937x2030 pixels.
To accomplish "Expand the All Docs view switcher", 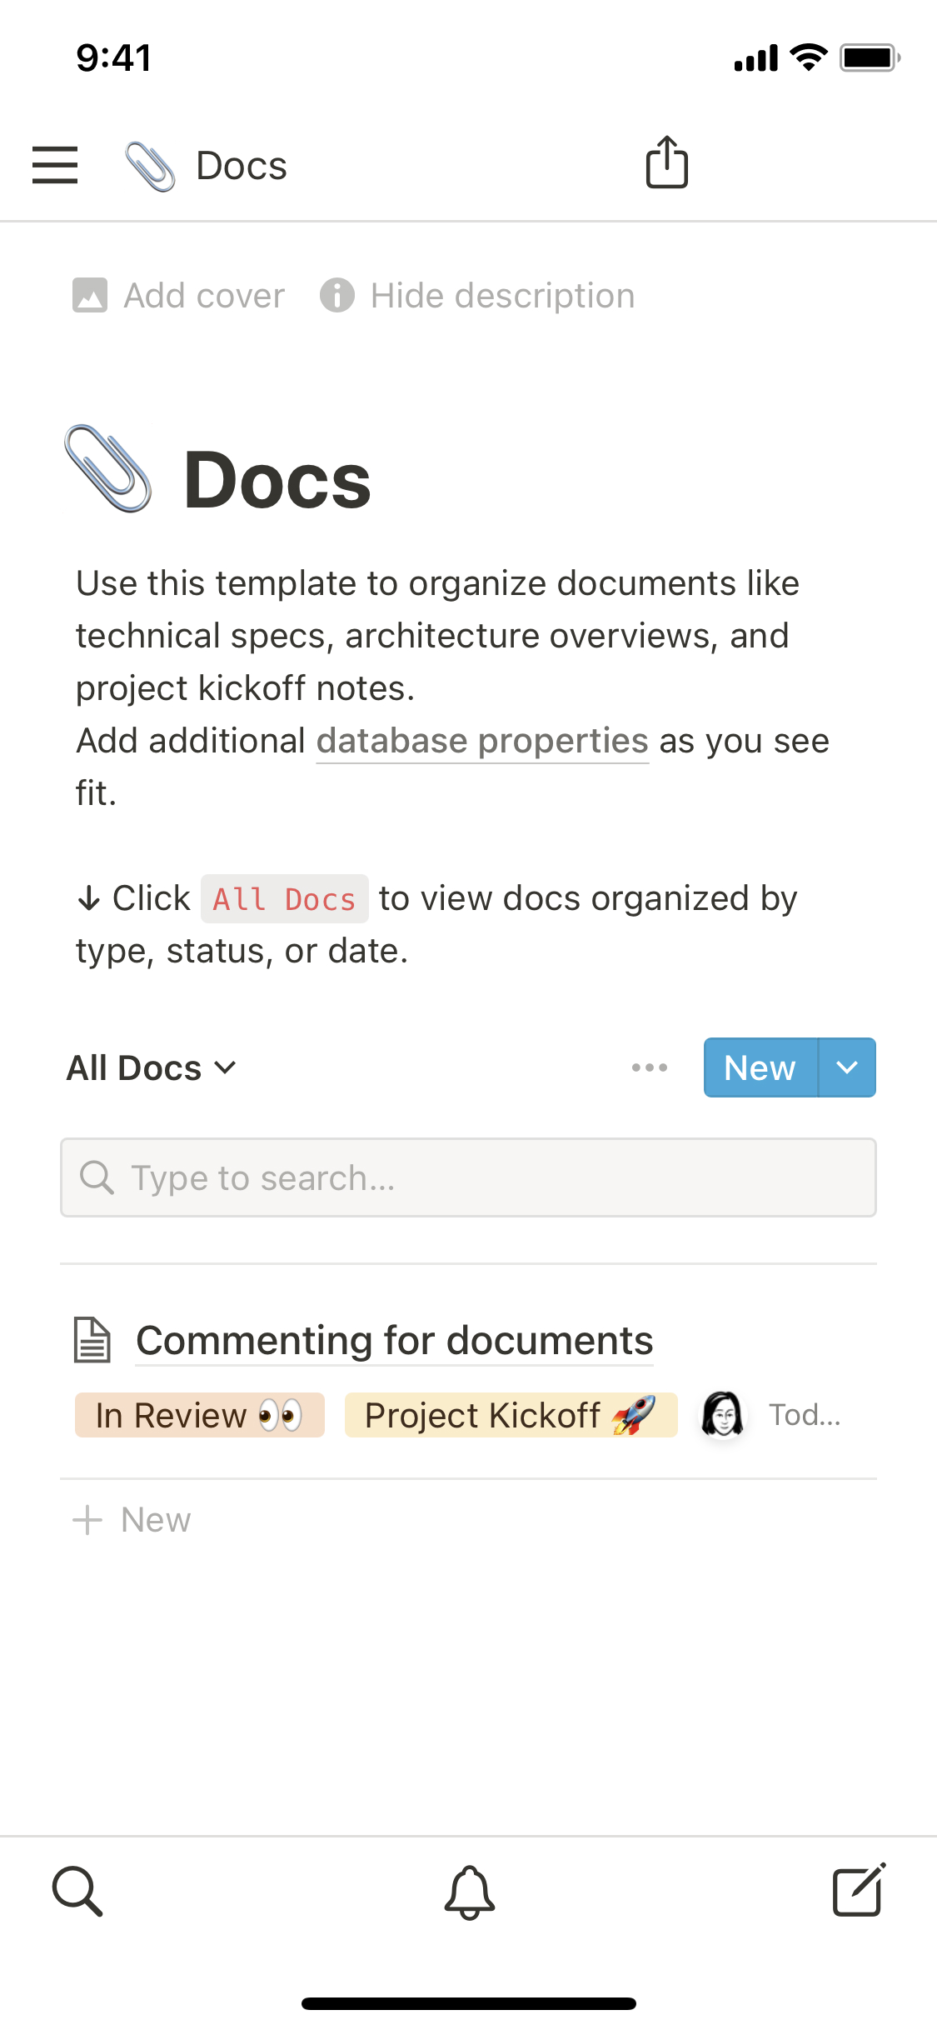I will [150, 1067].
